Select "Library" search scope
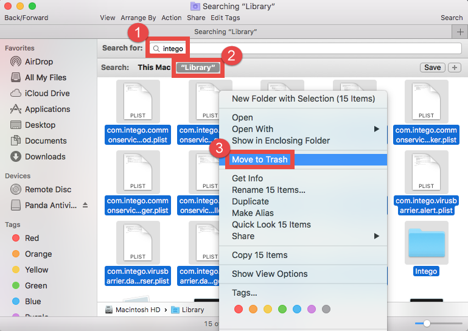 (198, 68)
